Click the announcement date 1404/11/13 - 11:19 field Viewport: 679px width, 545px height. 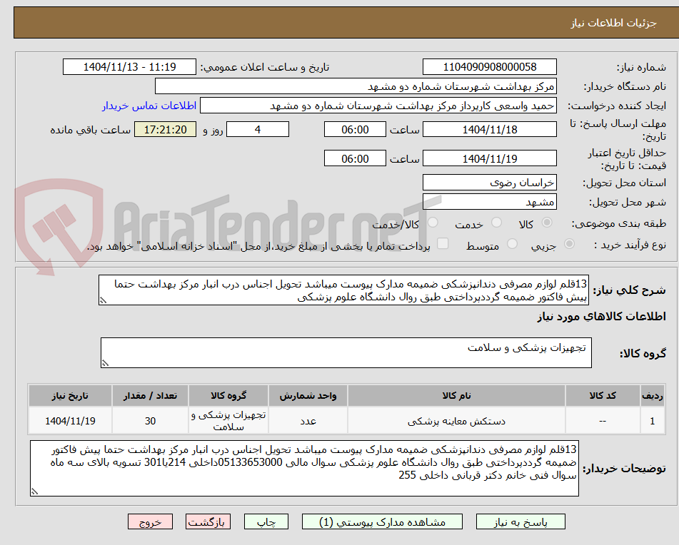click(x=129, y=67)
